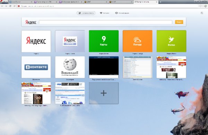The height and width of the screenshot is (135, 208).
Task: Open the Wasteland 2 page tile
Action: tap(171, 67)
